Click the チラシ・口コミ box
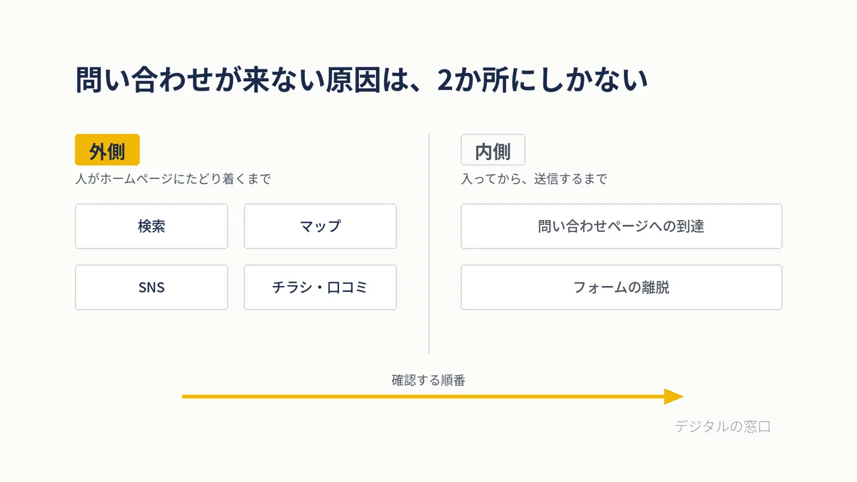 point(320,287)
